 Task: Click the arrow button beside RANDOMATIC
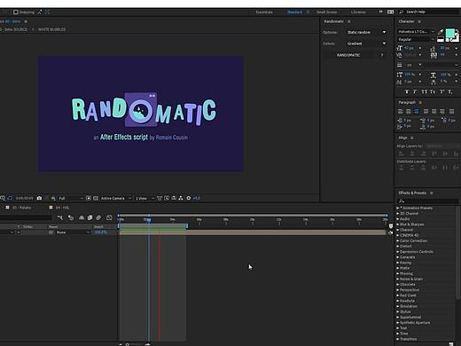pos(382,55)
